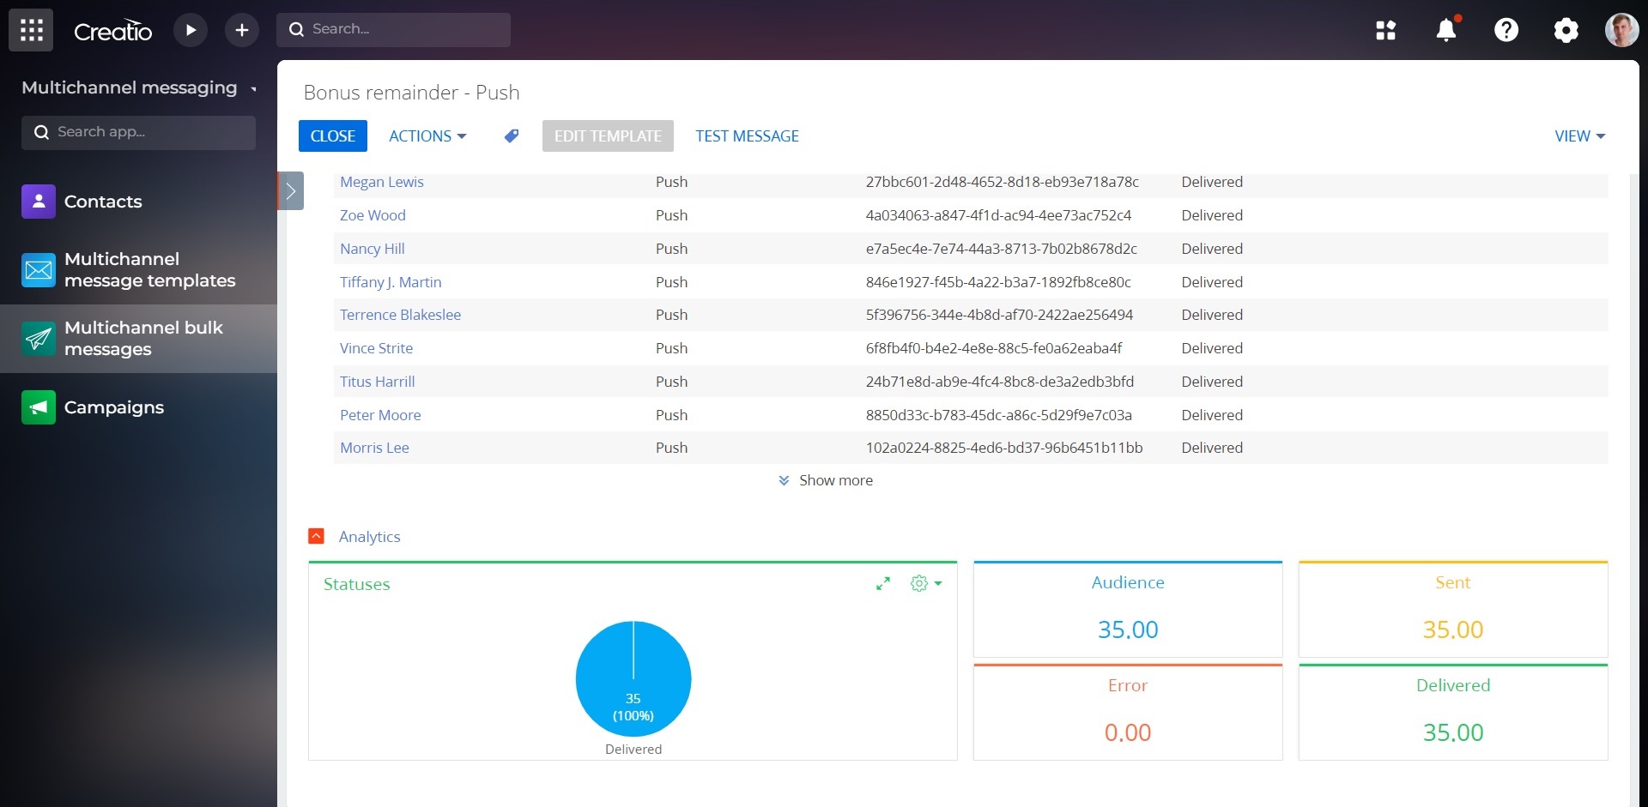Screen dimensions: 1648x807
Task: Open the VIEW dropdown
Action: pyautogui.click(x=1578, y=136)
